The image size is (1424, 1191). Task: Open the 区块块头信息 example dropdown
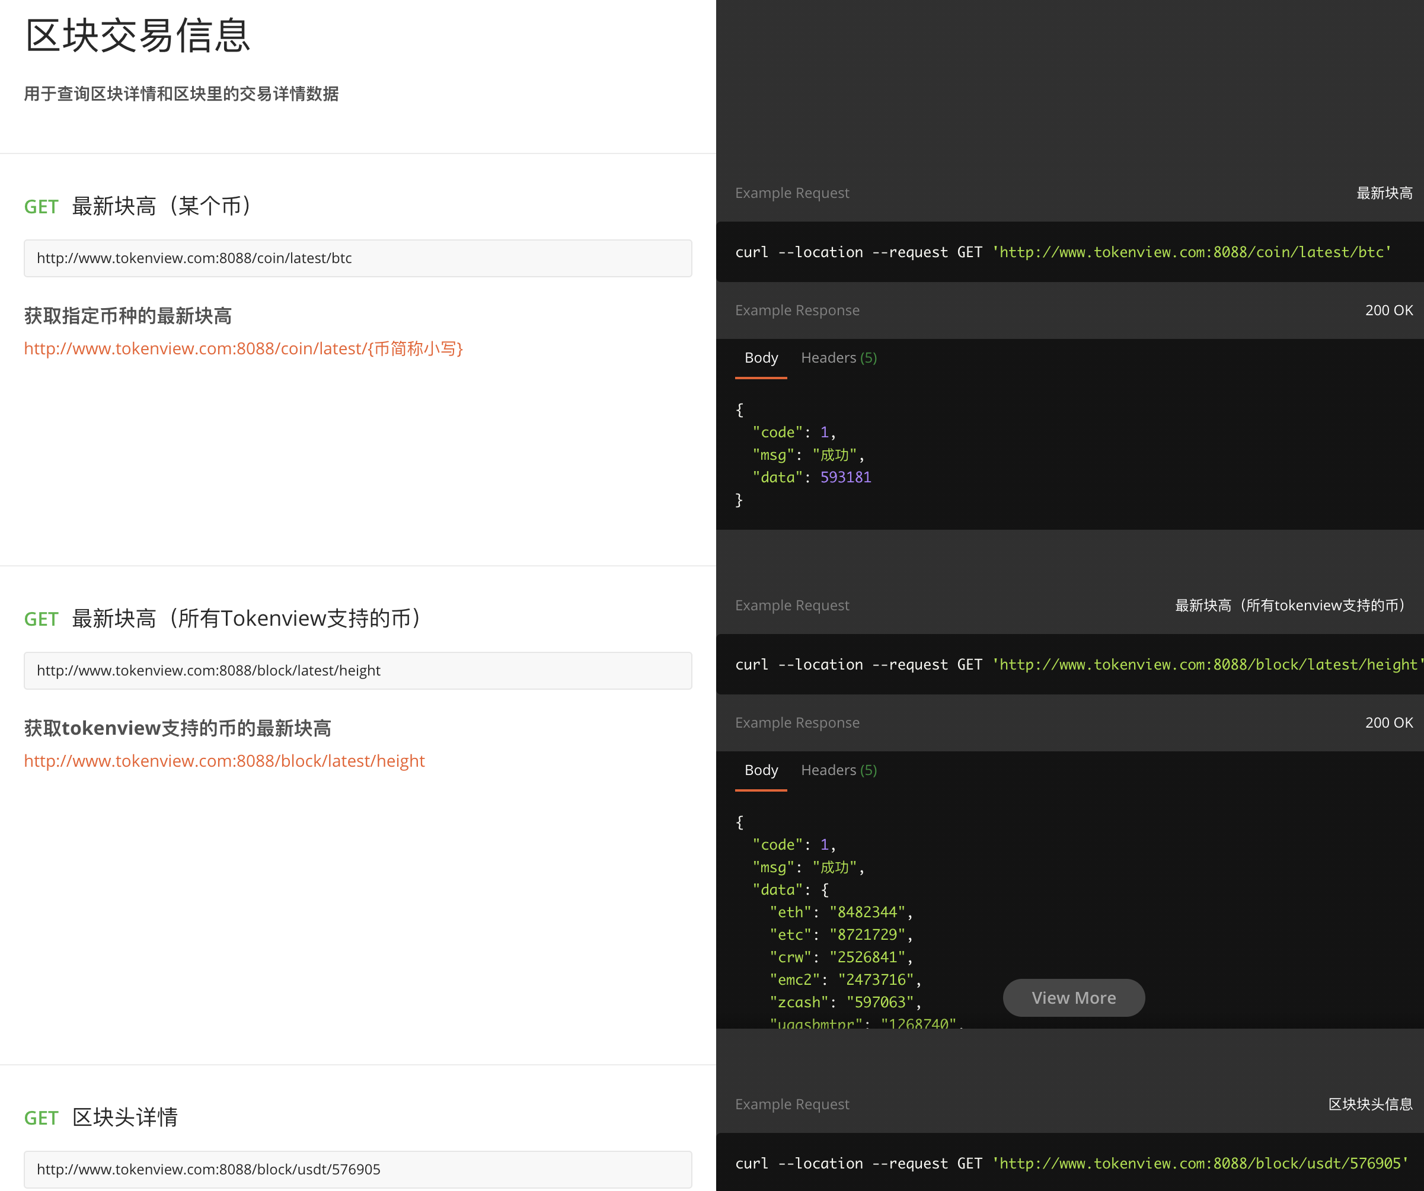(x=1369, y=1104)
